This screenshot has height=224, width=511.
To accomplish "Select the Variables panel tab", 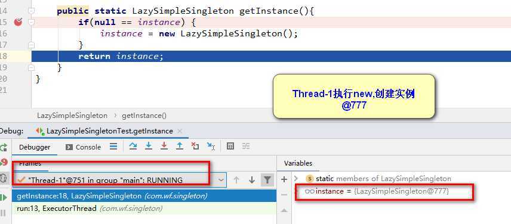I will point(298,163).
